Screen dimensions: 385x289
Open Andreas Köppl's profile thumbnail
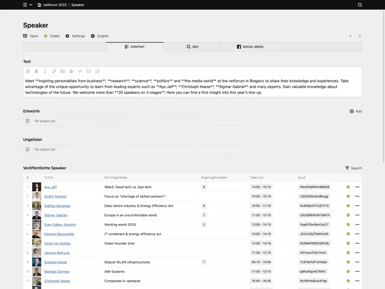(37, 262)
